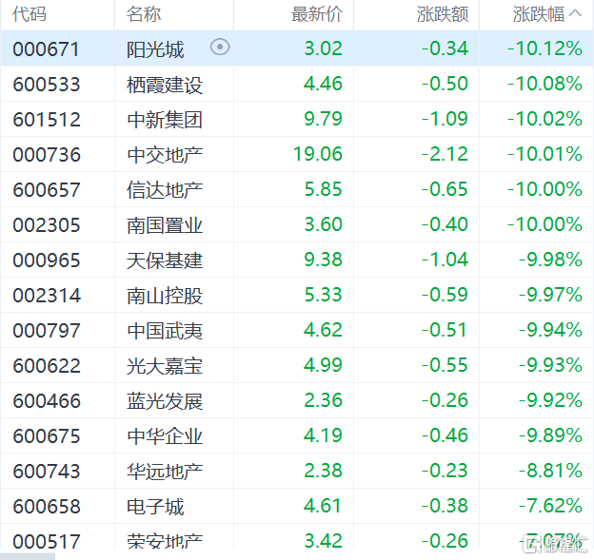Screen dimensions: 594x560
Task: Click latest price 3.42 for 000517 row
Action: tap(323, 541)
